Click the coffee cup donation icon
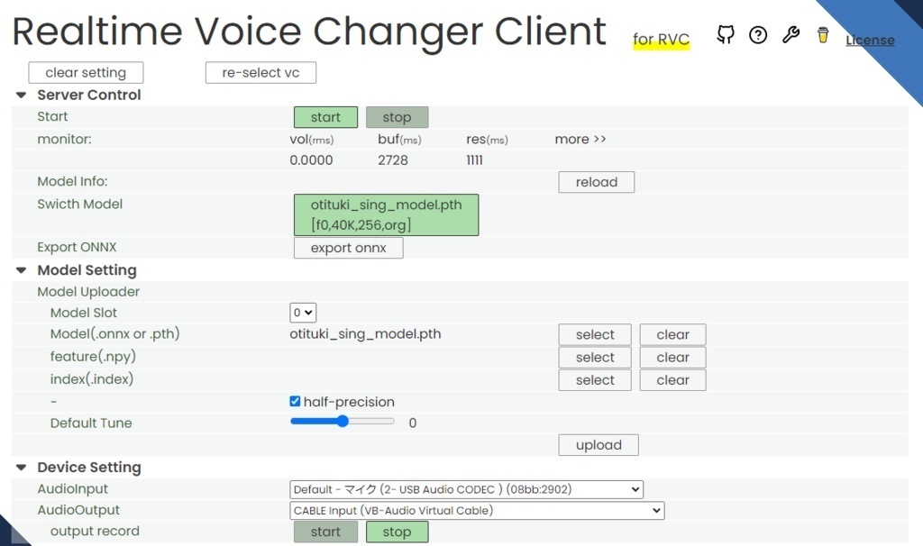This screenshot has height=546, width=923. click(823, 35)
